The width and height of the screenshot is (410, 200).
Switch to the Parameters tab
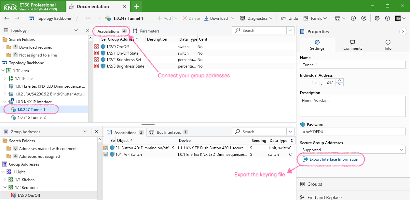coord(146,31)
